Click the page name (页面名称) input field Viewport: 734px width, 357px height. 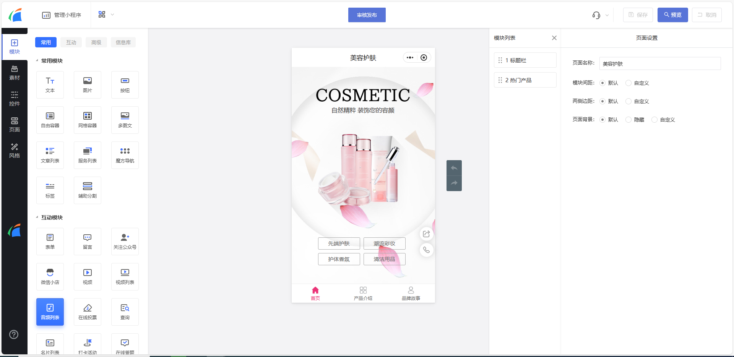(x=660, y=63)
